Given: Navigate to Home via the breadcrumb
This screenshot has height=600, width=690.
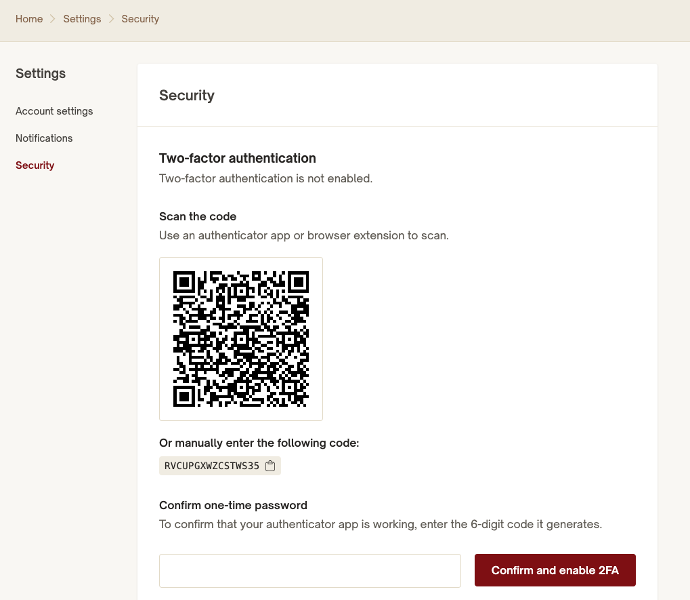Looking at the screenshot, I should pos(29,18).
